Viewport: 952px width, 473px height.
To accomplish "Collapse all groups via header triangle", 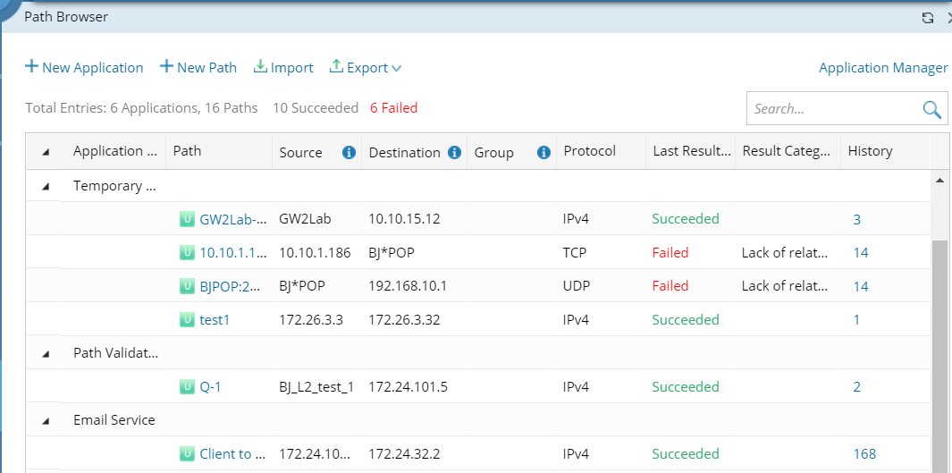I will click(x=46, y=152).
